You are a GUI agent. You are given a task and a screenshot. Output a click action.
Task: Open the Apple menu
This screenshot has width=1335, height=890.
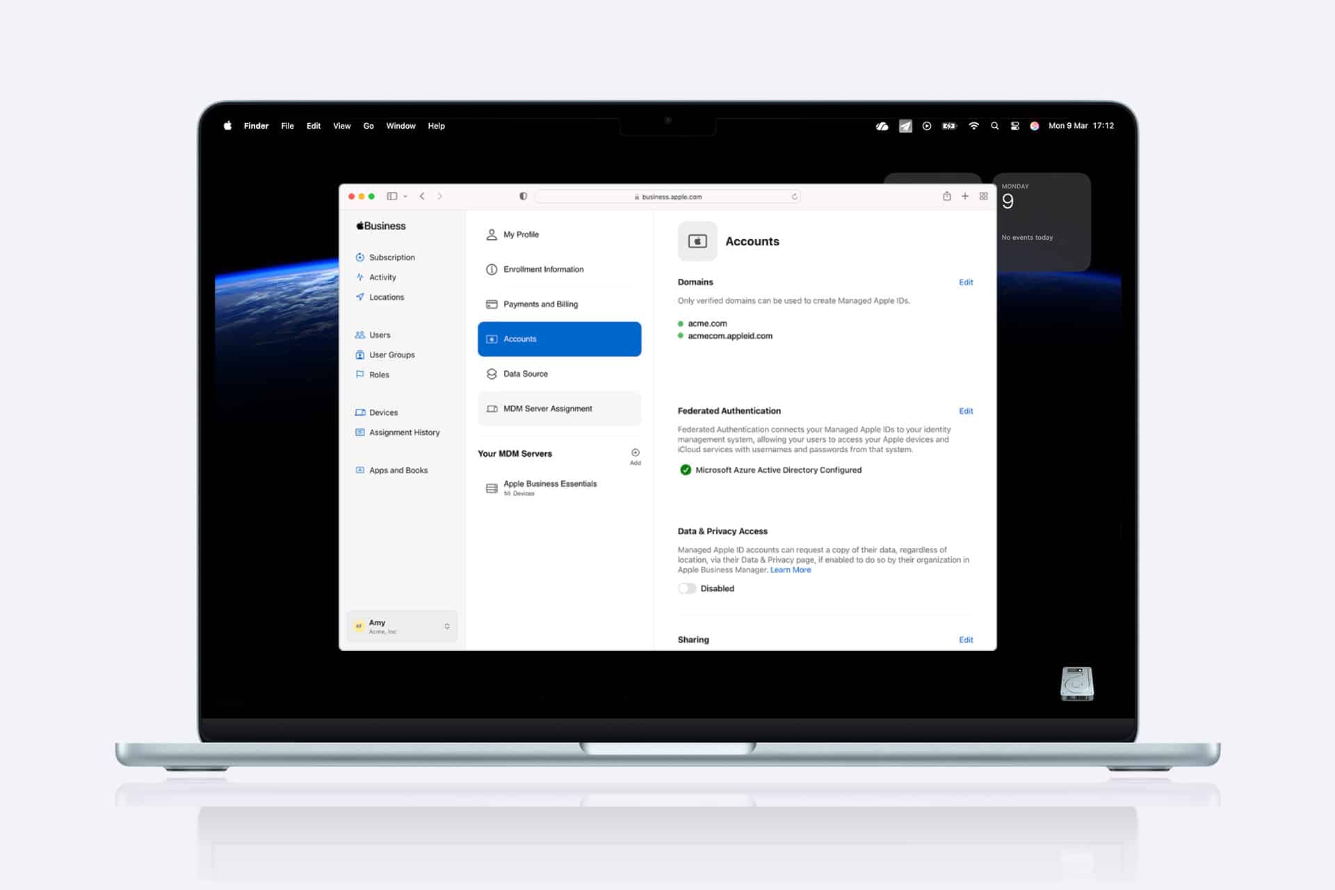227,126
